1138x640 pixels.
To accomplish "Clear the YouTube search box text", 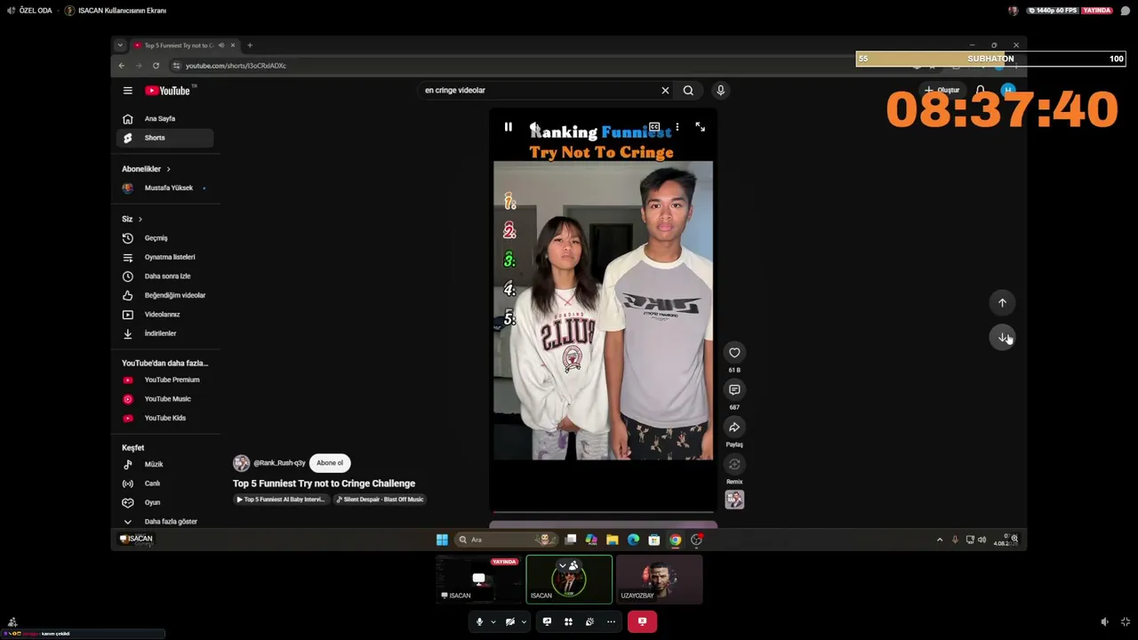I will 665,91.
